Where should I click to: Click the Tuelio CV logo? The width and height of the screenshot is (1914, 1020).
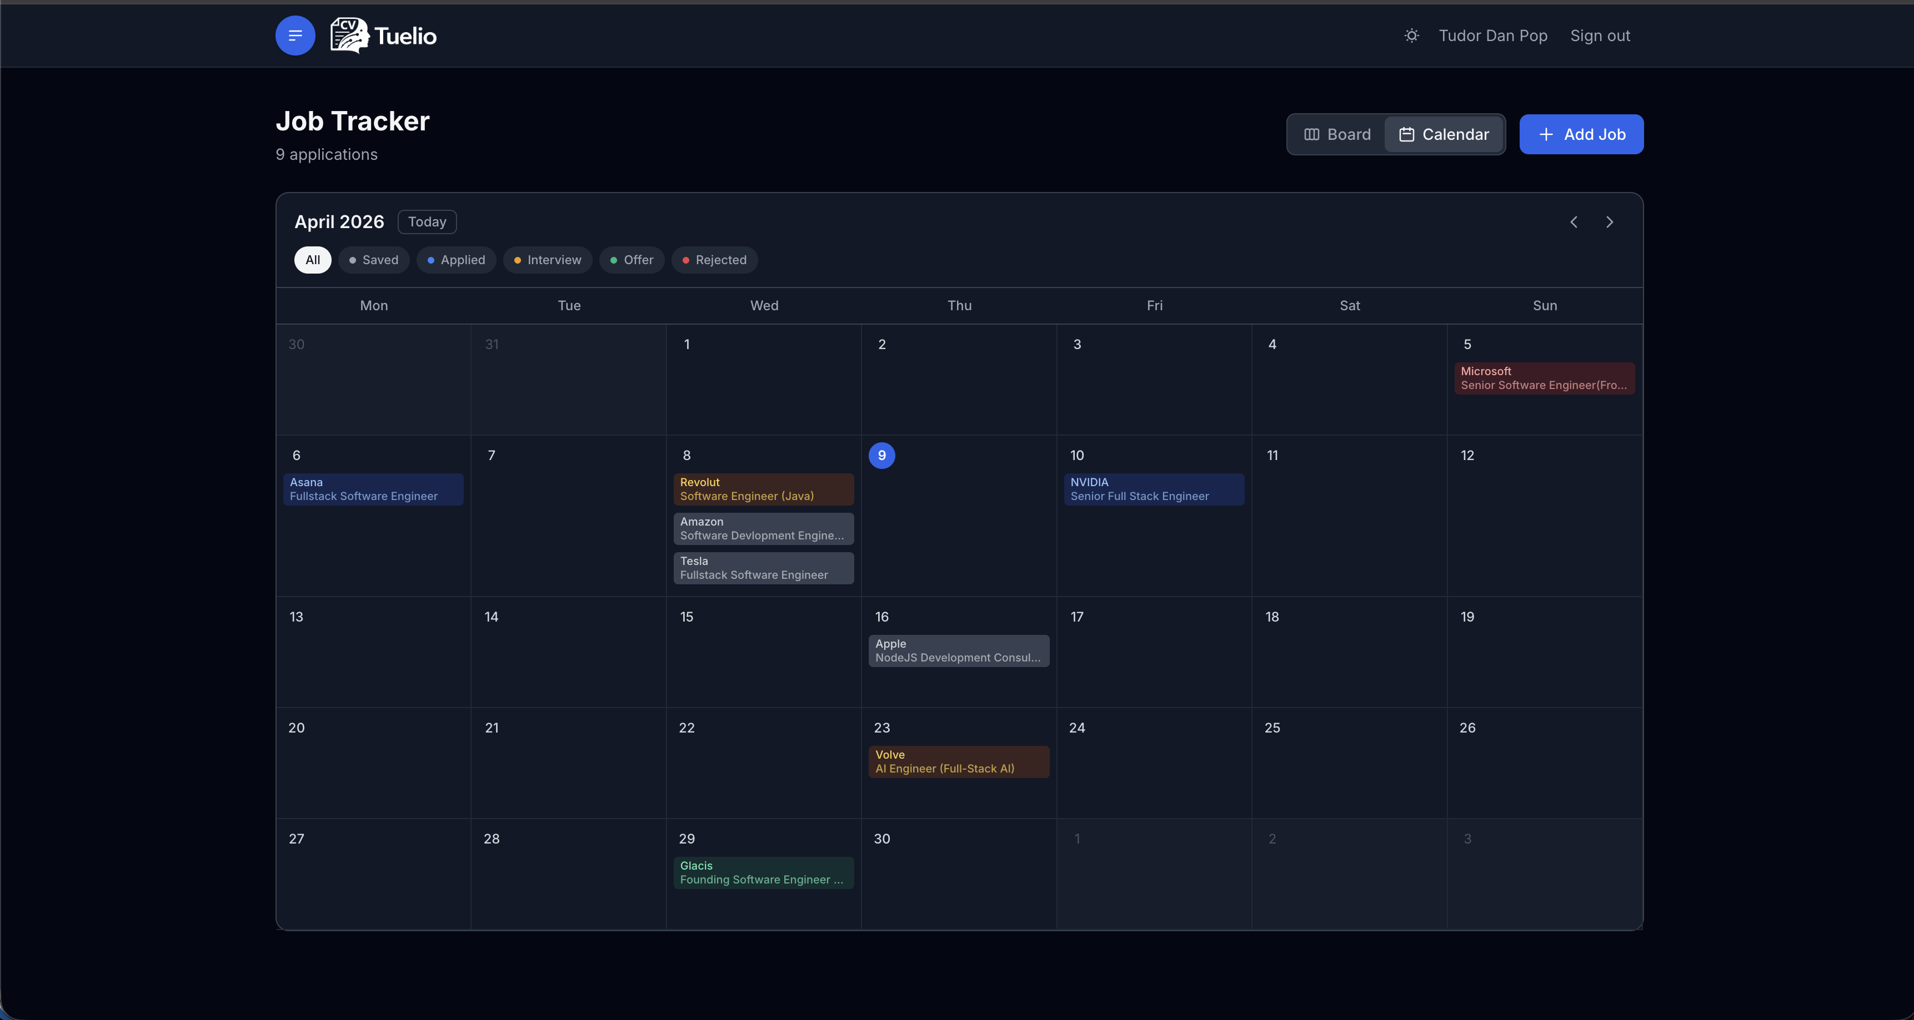point(383,36)
